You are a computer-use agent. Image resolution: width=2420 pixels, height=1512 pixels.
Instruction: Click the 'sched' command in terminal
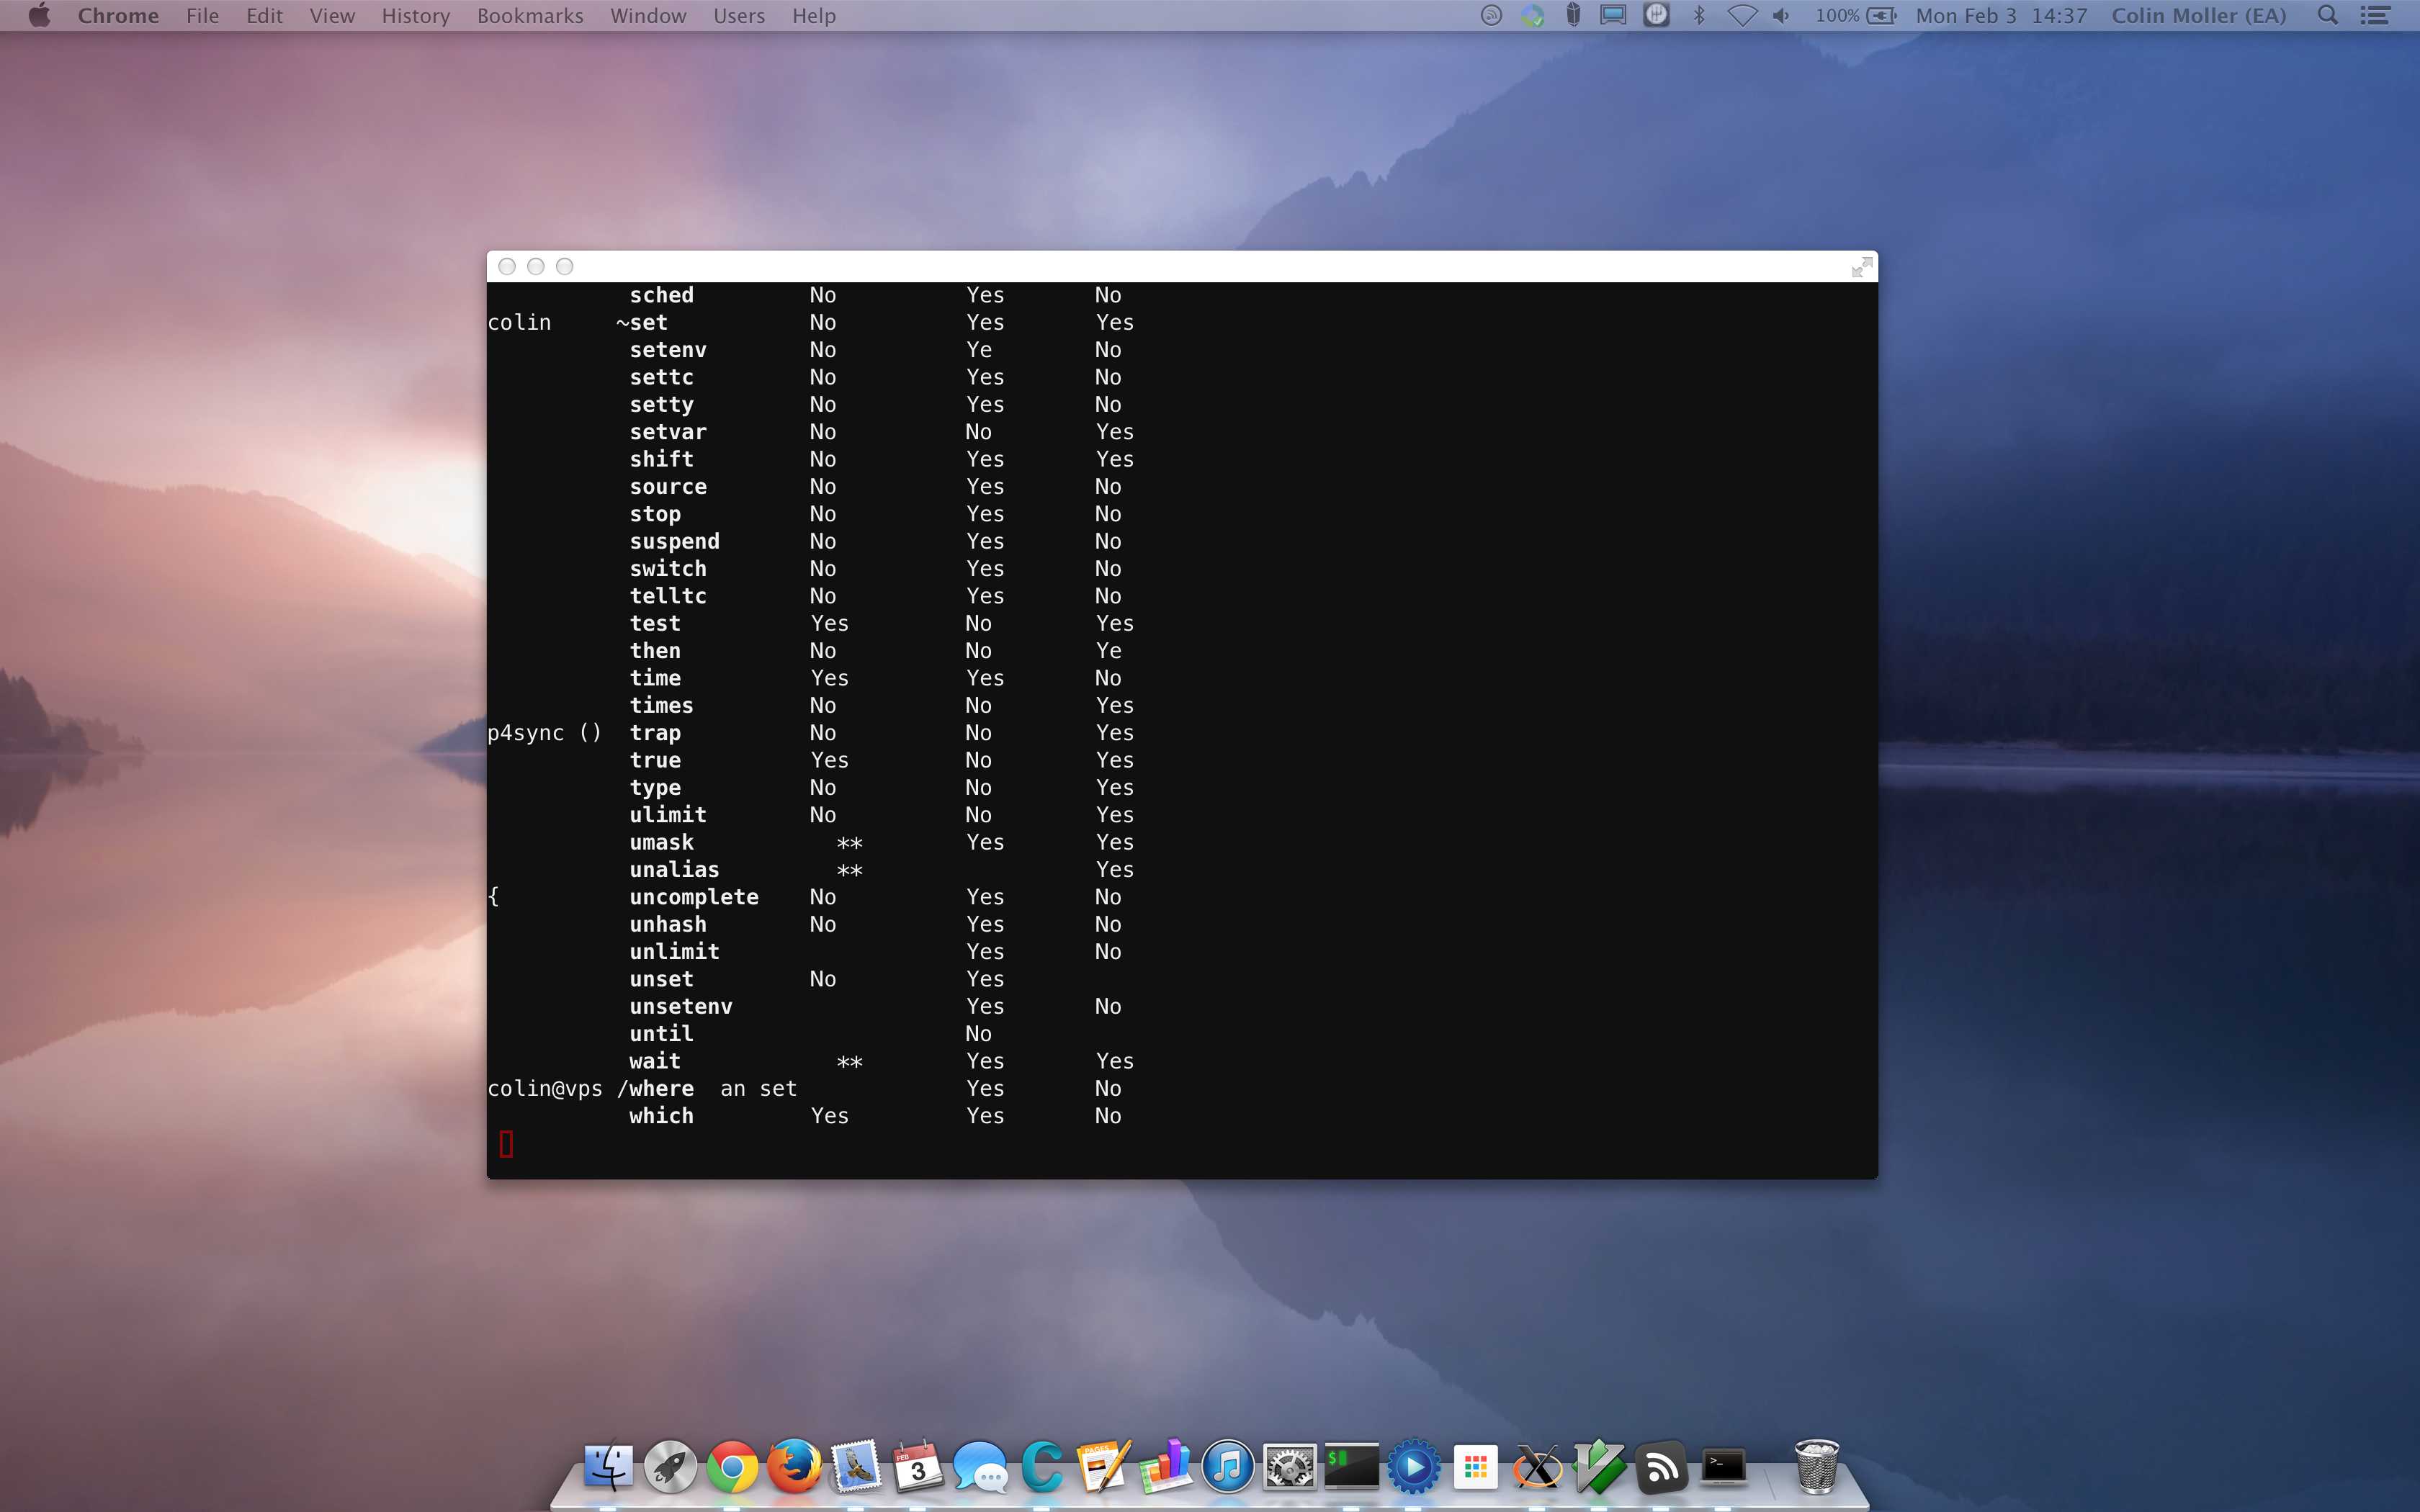point(661,295)
